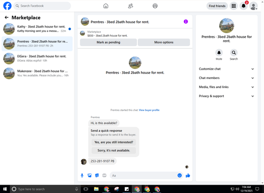Viewport: 264px width, 193px height.
Task: Click the listing thumbnail in chat header
Action: click(x=85, y=22)
